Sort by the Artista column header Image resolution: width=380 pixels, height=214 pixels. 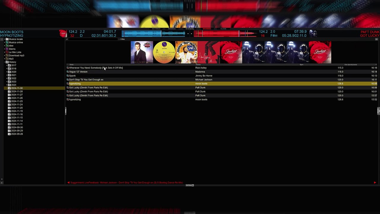pos(198,64)
